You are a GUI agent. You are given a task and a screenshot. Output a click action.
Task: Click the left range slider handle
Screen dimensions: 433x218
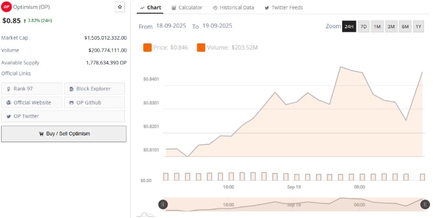click(x=163, y=204)
